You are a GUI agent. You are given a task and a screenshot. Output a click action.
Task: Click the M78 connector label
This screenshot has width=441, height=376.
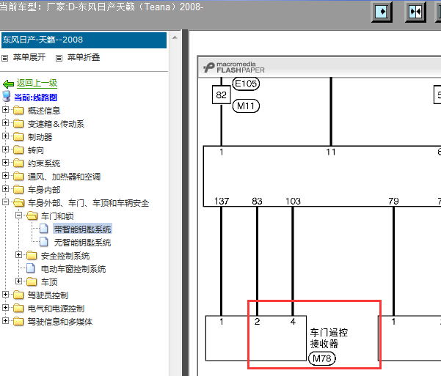[x=322, y=358]
